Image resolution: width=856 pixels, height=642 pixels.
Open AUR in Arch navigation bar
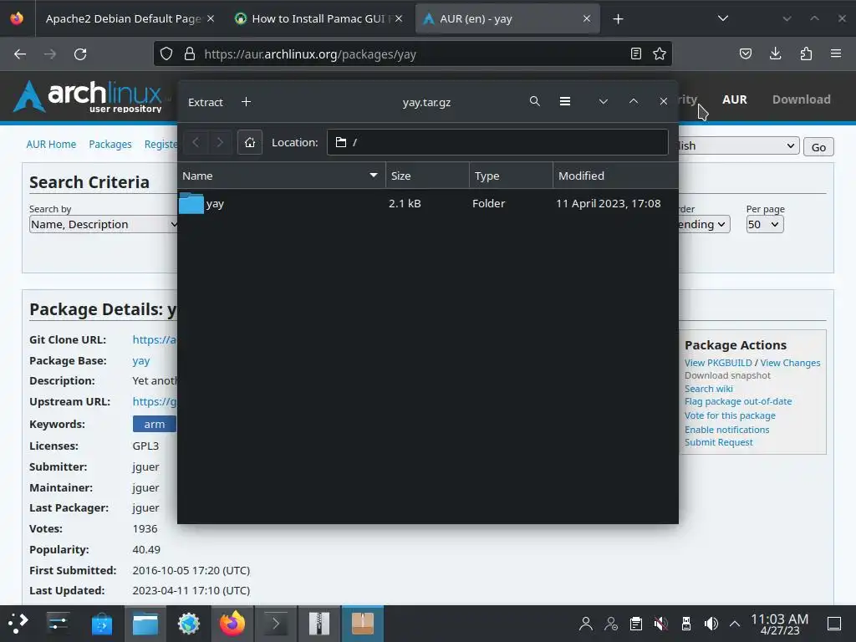[x=734, y=99]
